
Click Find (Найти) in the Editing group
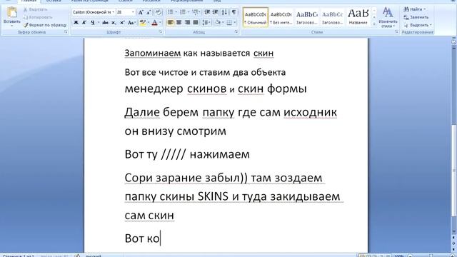(x=415, y=9)
